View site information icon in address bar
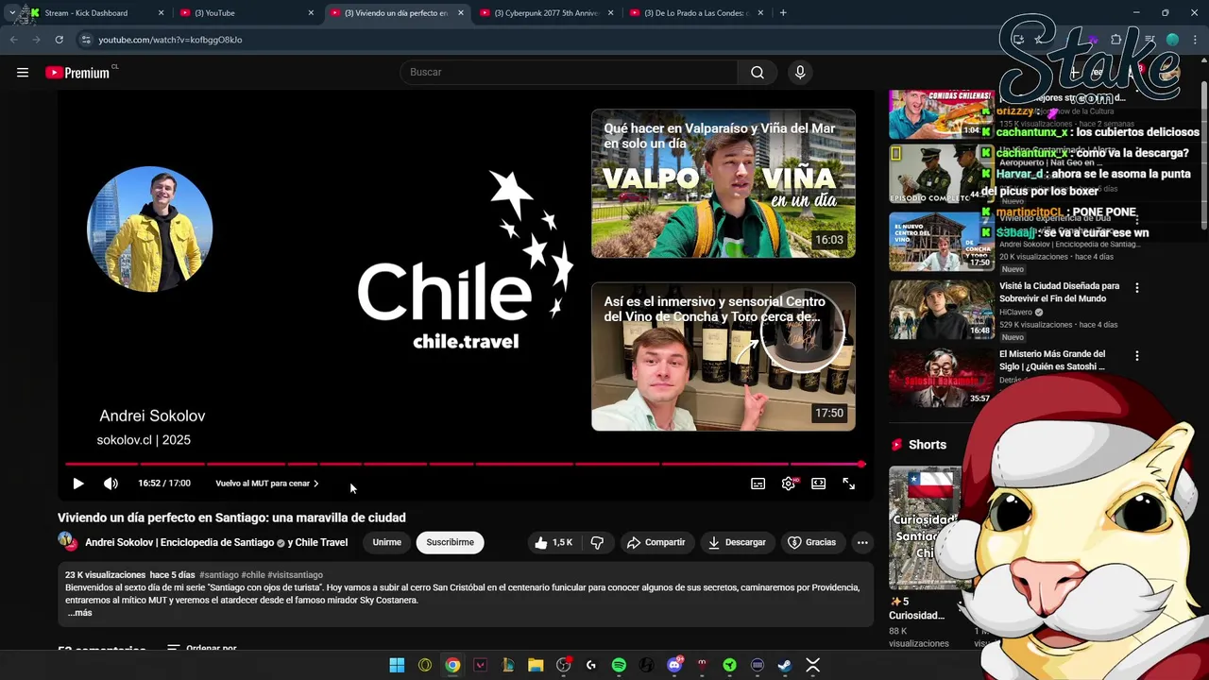The image size is (1209, 680). 86,40
